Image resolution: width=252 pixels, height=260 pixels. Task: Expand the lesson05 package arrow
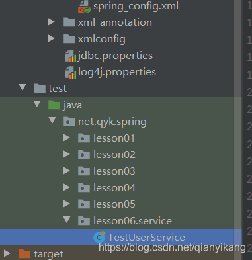(66, 204)
